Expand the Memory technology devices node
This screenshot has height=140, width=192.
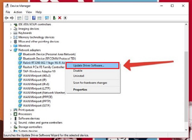coord(11,37)
